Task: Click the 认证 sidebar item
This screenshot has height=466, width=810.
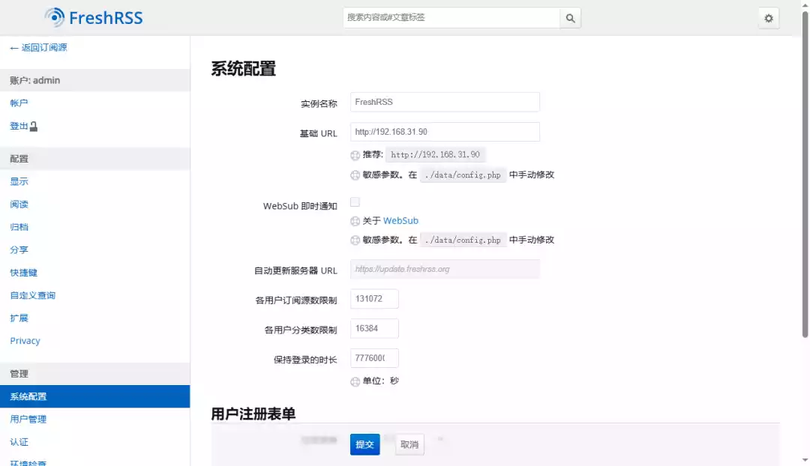Action: click(x=19, y=441)
